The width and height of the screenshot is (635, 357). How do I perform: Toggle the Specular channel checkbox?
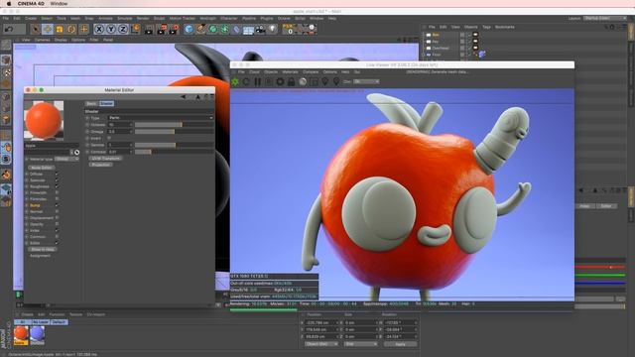click(x=57, y=180)
